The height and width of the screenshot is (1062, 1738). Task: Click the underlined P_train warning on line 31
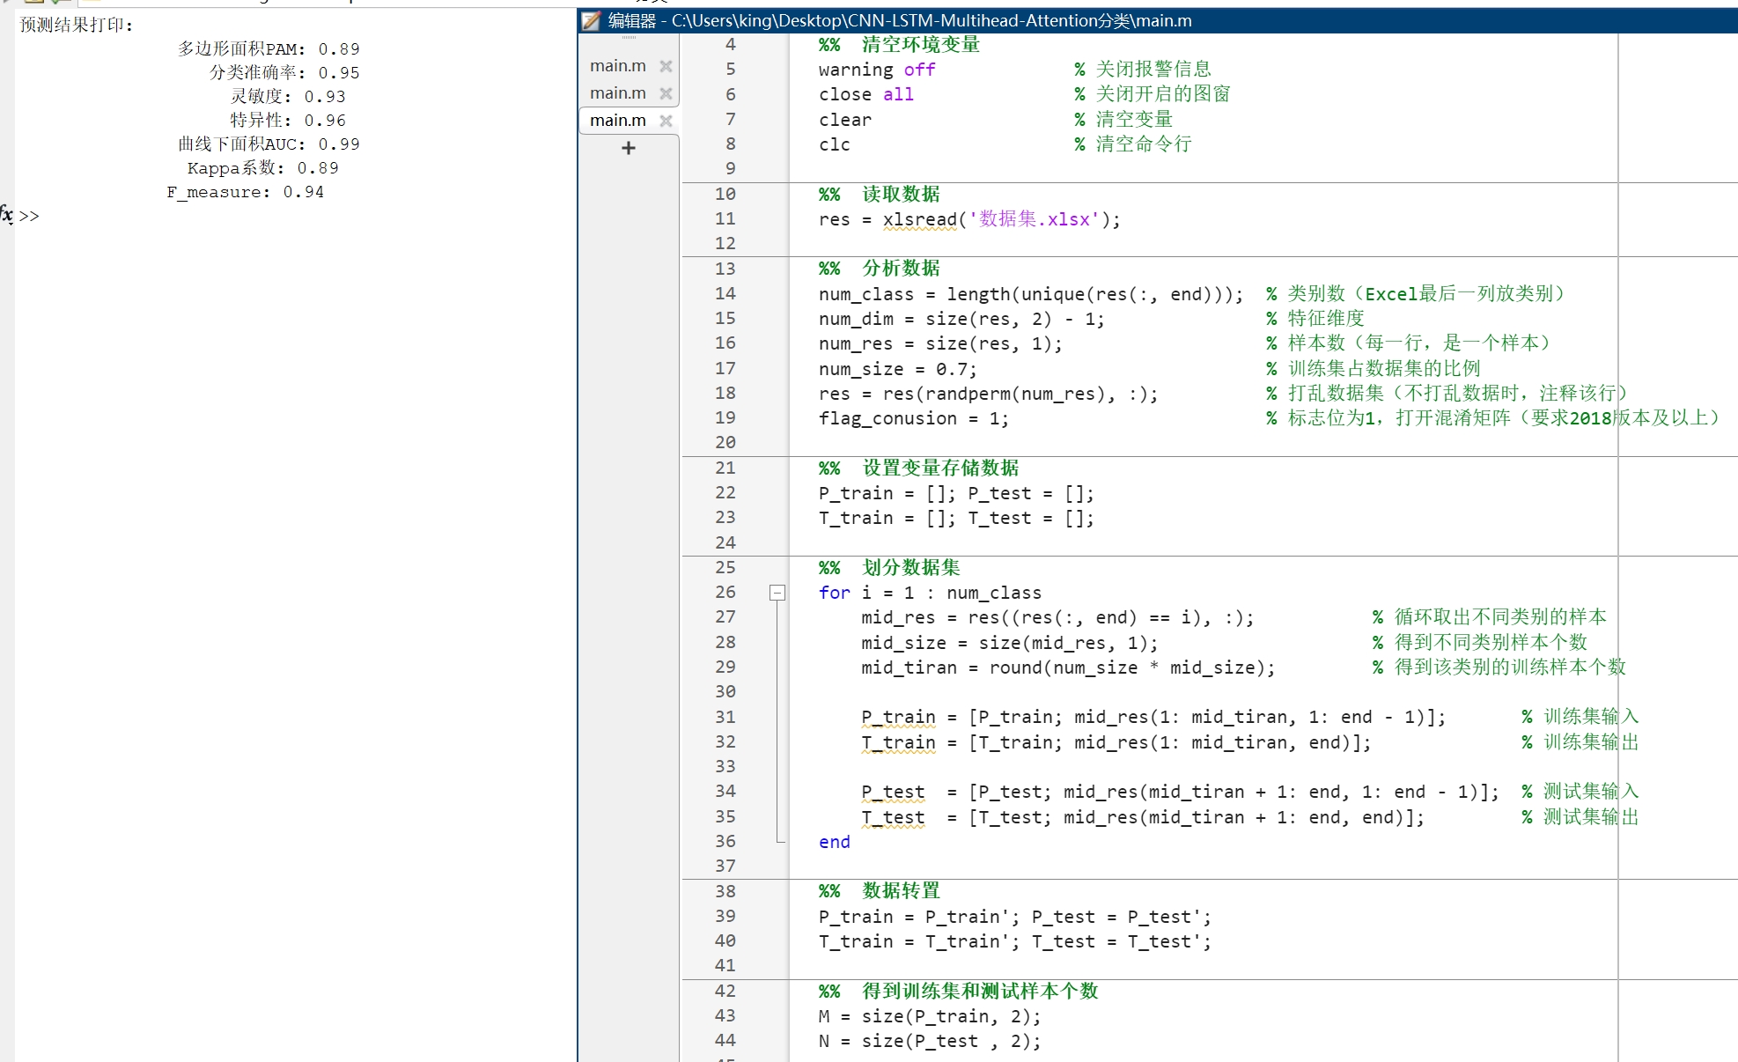click(896, 717)
